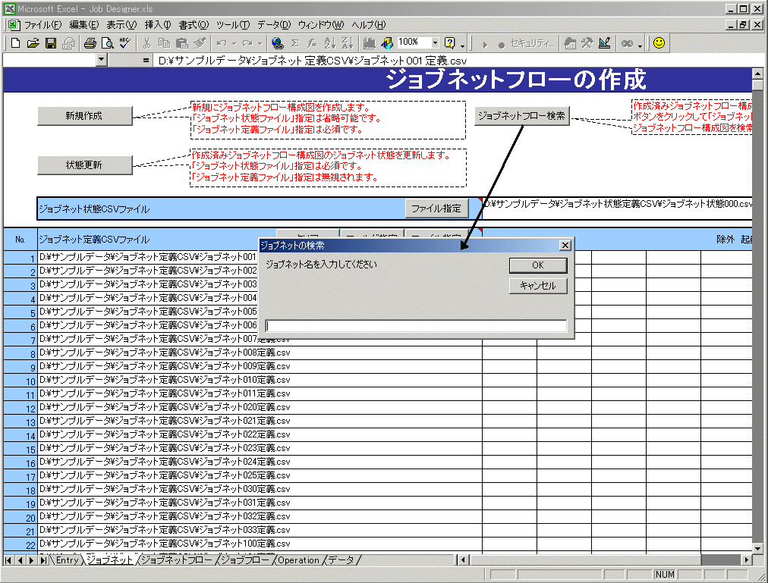Click the Print icon
The width and height of the screenshot is (768, 583).
[90, 43]
